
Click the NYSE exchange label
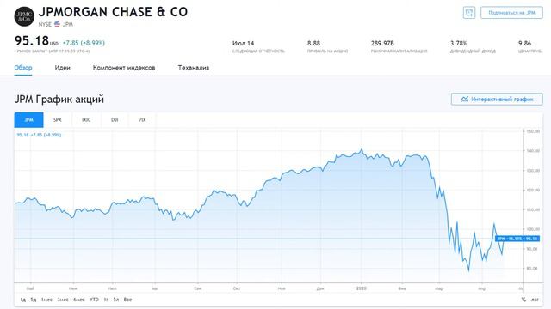click(x=45, y=24)
